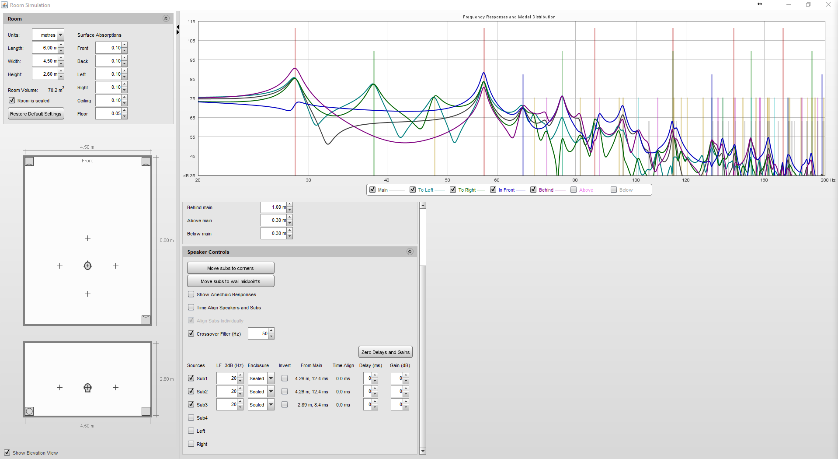
Task: Click the Ceiling absorption input field
Action: [x=108, y=101]
